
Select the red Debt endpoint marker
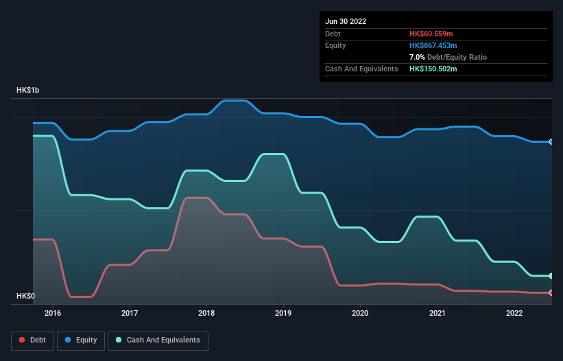pyautogui.click(x=551, y=293)
